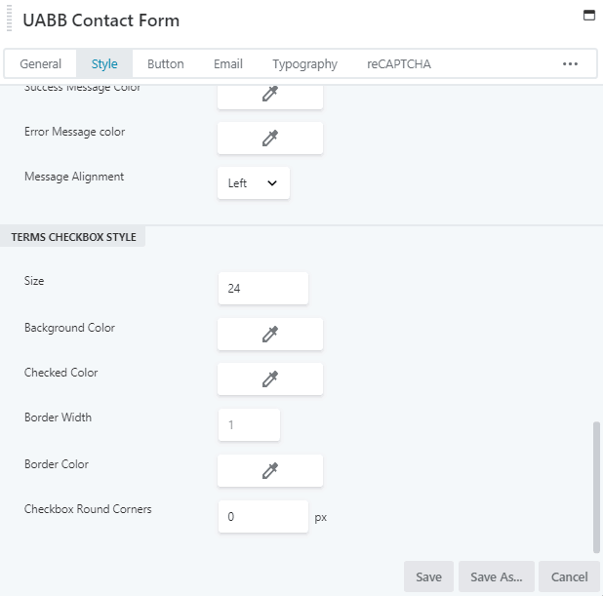Image resolution: width=603 pixels, height=596 pixels.
Task: Click the Save button
Action: click(x=428, y=576)
